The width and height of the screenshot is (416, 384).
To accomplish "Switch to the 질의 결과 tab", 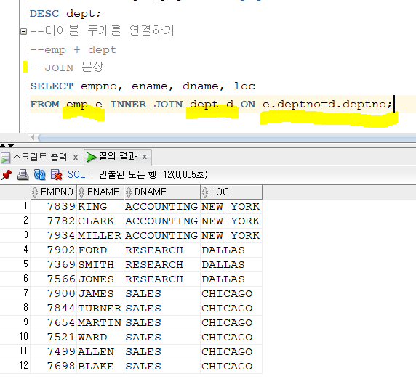I will (118, 157).
